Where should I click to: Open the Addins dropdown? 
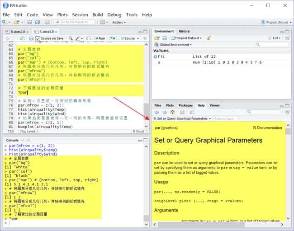click(119, 22)
